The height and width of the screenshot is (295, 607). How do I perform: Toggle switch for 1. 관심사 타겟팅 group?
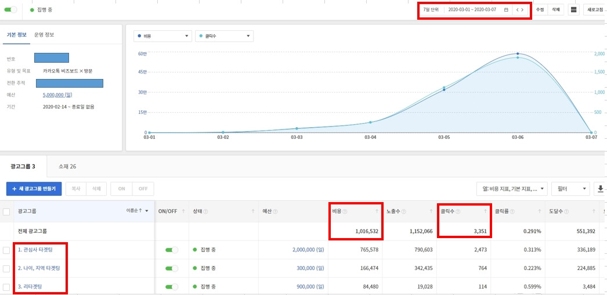pyautogui.click(x=172, y=250)
